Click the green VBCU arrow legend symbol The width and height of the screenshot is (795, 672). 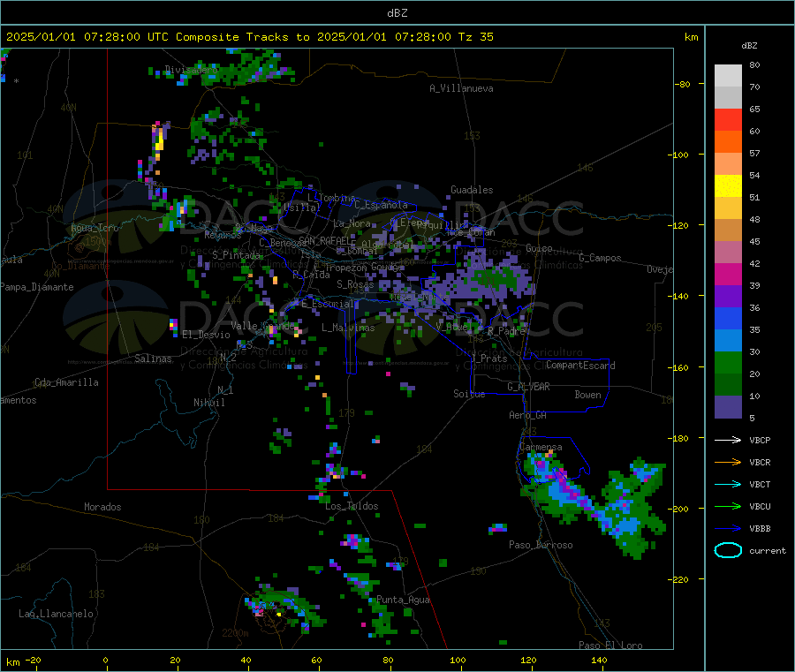[x=728, y=506]
